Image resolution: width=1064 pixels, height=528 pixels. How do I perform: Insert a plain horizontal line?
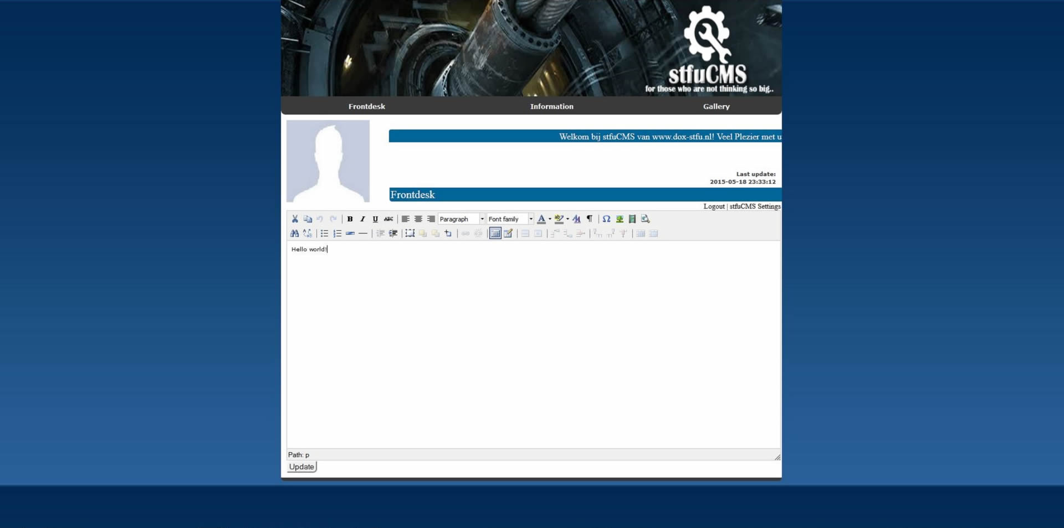363,234
